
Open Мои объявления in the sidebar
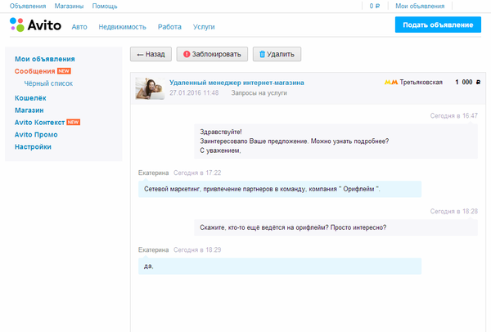point(45,59)
